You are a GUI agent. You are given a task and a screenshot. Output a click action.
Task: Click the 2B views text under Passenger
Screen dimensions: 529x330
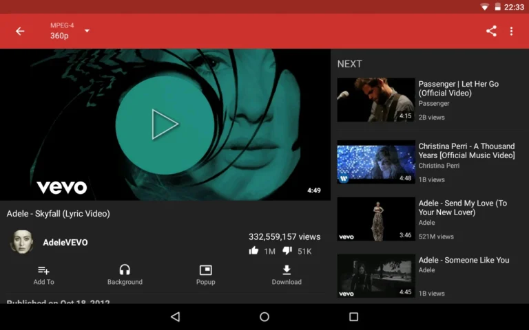431,117
